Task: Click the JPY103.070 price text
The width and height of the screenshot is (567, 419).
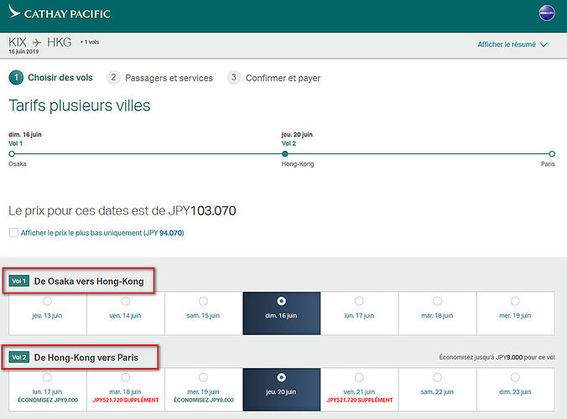Action: tap(202, 210)
